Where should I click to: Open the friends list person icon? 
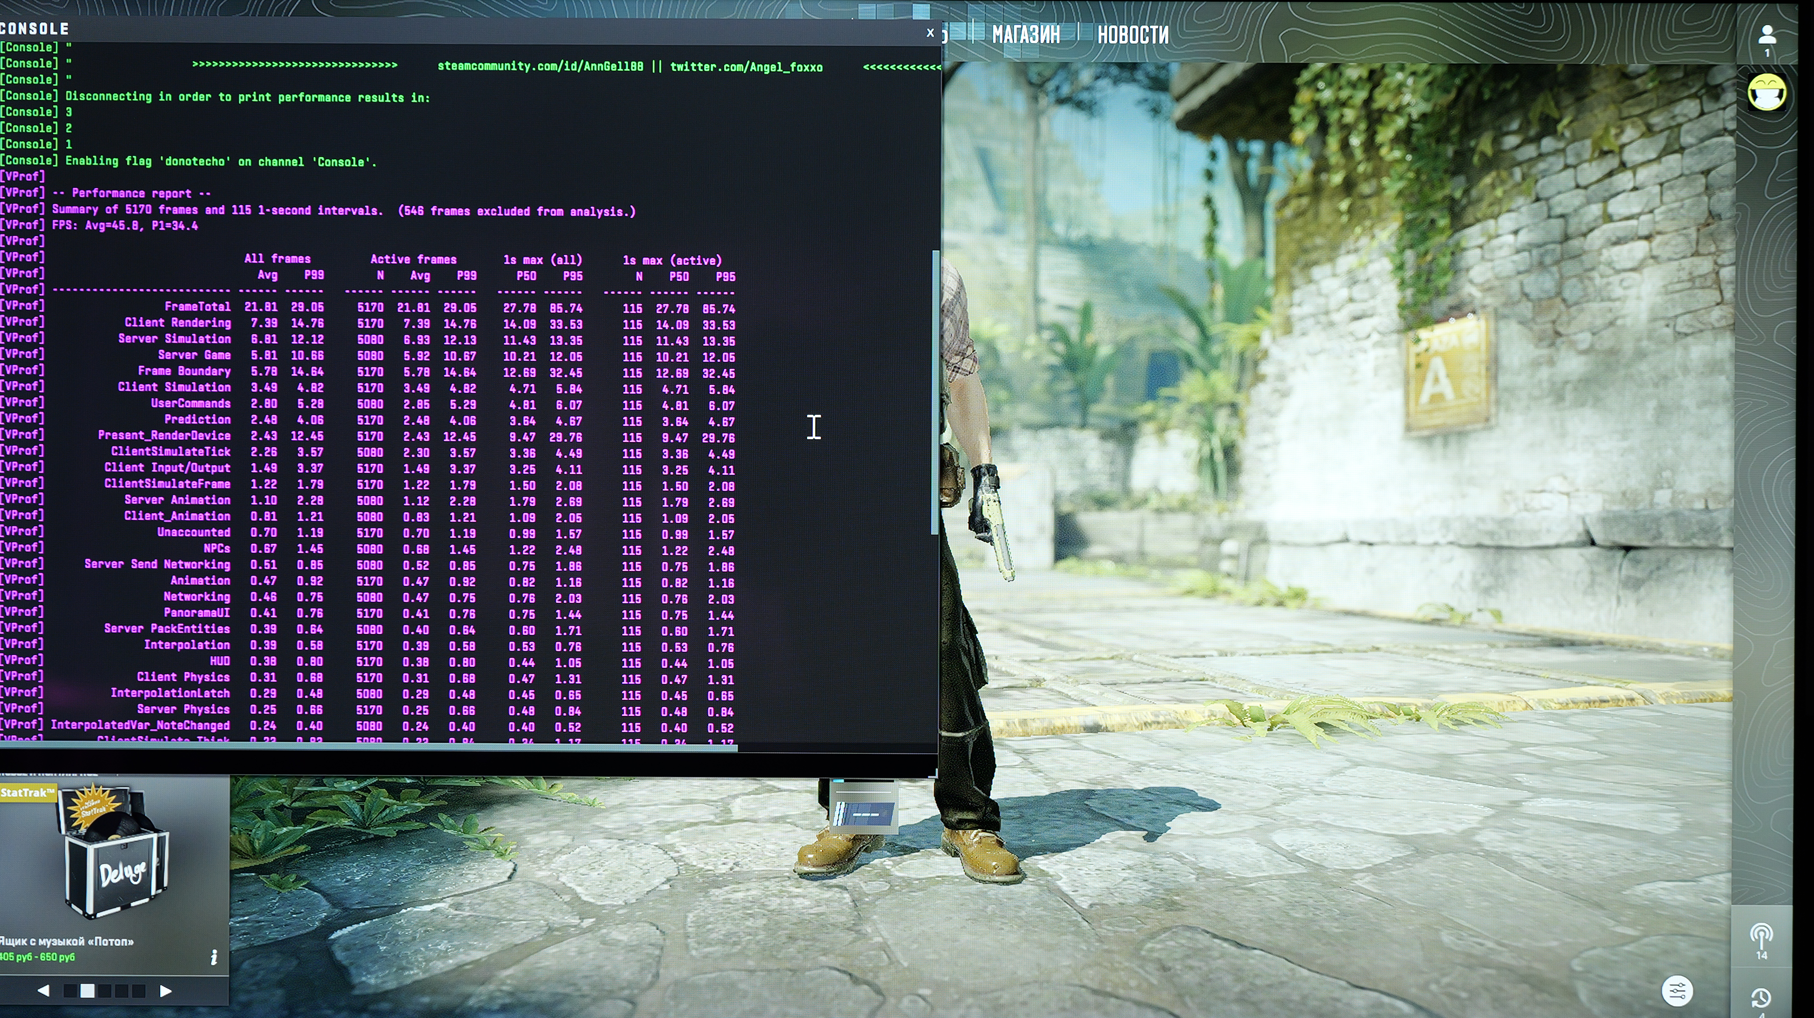[x=1767, y=35]
